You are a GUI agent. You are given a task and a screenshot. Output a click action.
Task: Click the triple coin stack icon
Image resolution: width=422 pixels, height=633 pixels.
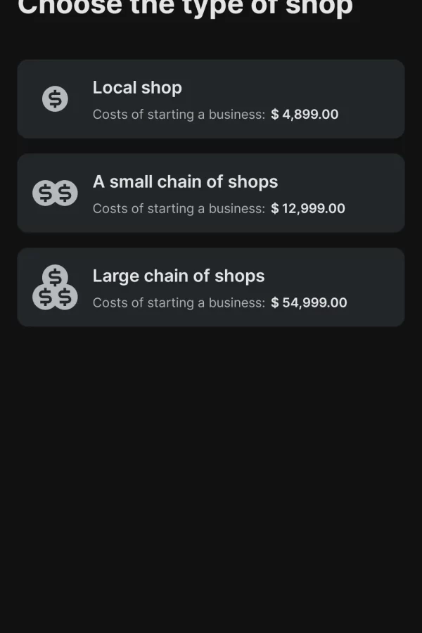[x=55, y=288]
